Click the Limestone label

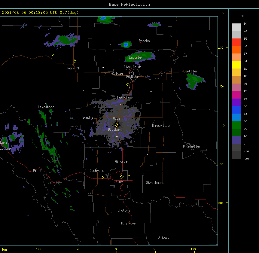46,107
